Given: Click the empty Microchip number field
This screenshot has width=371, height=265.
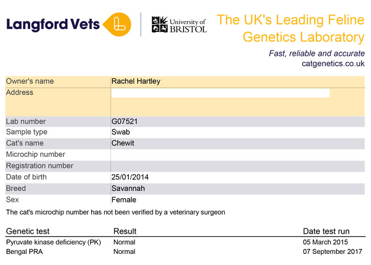Looking at the screenshot, I should tap(237, 155).
